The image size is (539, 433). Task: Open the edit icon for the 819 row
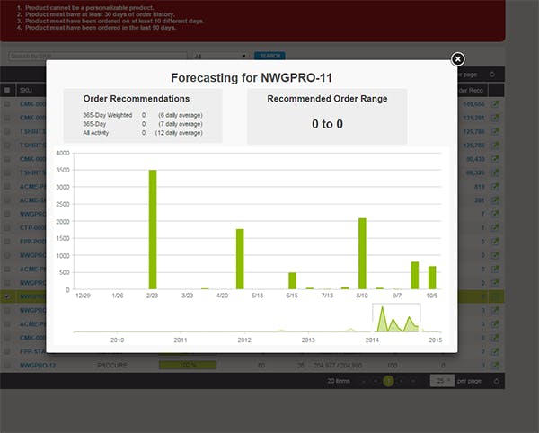coord(495,187)
